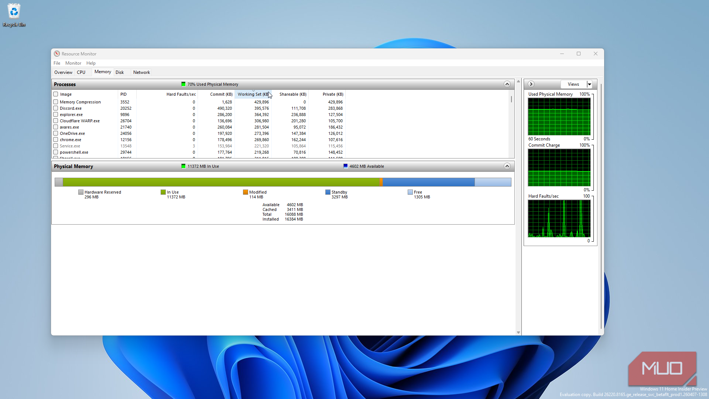Select explorer.exe process checkbox

pos(56,115)
